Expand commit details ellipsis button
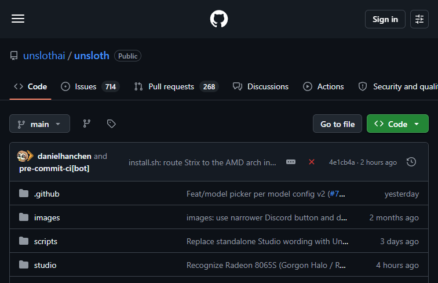 [x=291, y=162]
